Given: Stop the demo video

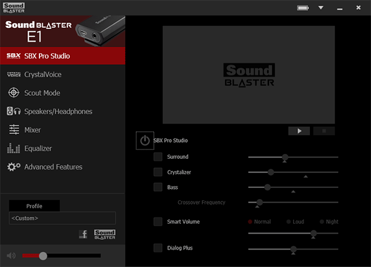Looking at the screenshot, I should pos(324,131).
